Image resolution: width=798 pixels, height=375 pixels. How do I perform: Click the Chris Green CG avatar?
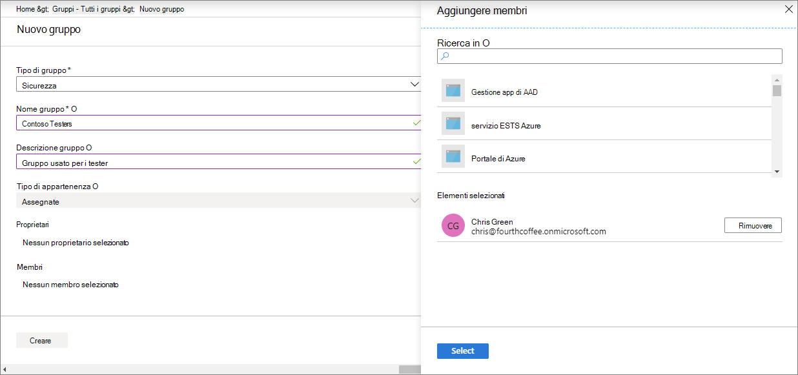tap(453, 225)
